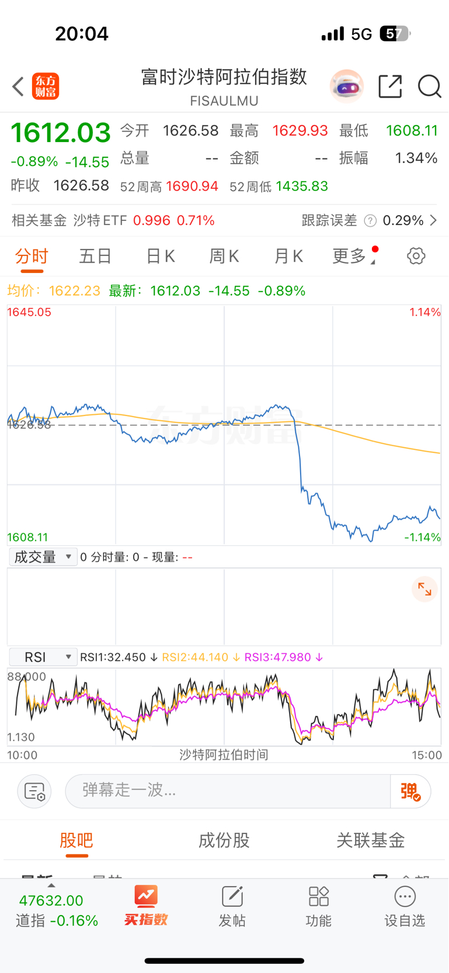Tap the back arrow icon
449x973 pixels.
tap(18, 86)
